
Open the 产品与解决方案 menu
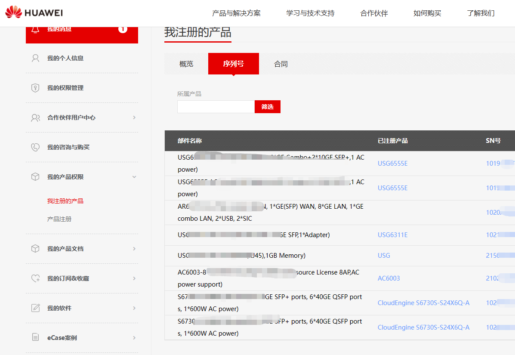236,13
